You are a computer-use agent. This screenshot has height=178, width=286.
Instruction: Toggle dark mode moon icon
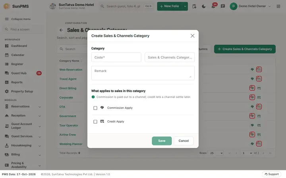tap(204, 6)
